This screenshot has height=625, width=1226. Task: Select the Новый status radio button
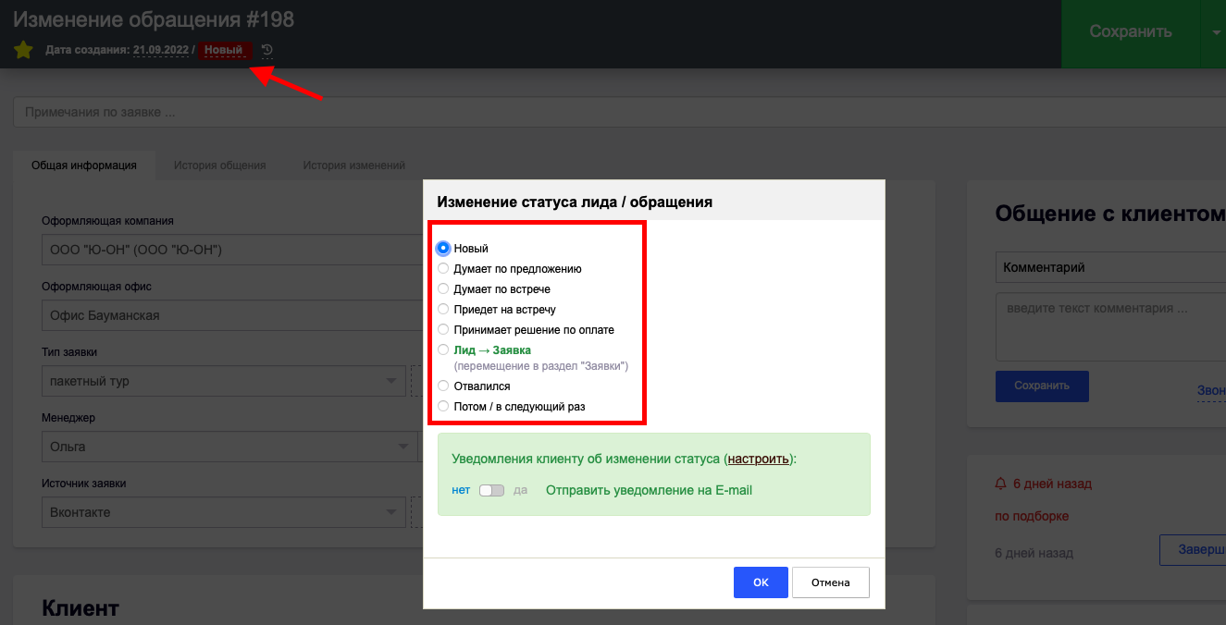pos(443,248)
